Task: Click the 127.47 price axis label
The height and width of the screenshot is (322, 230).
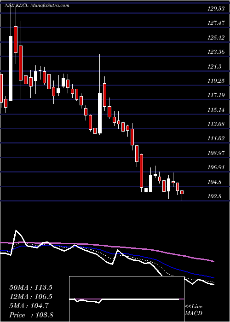Action: click(x=216, y=23)
